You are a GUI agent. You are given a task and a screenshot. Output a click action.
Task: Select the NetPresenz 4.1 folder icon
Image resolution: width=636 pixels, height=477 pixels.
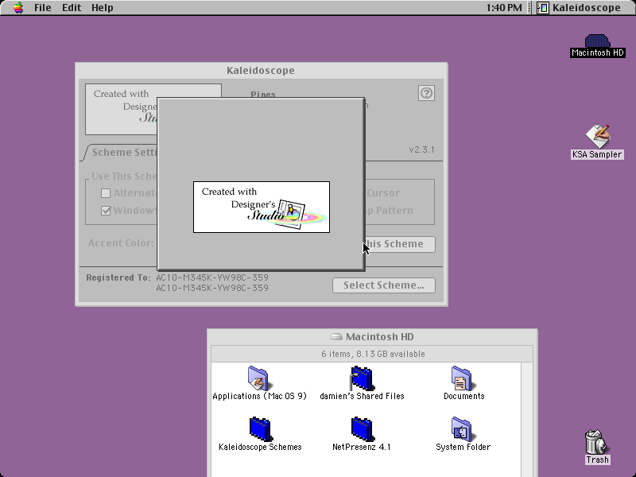tap(362, 429)
